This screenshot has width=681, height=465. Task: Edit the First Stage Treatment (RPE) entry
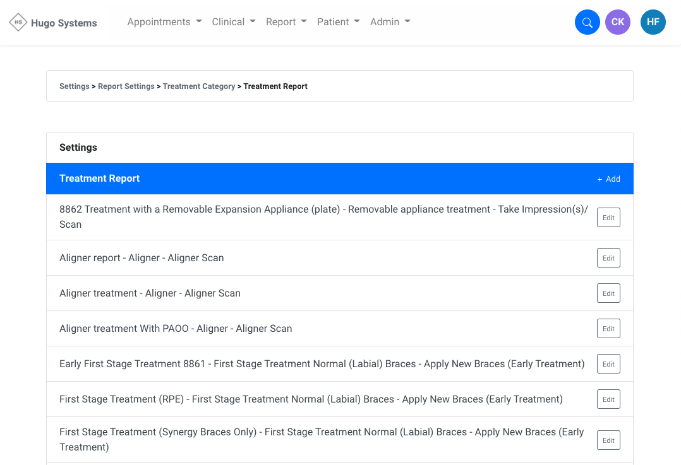click(608, 399)
